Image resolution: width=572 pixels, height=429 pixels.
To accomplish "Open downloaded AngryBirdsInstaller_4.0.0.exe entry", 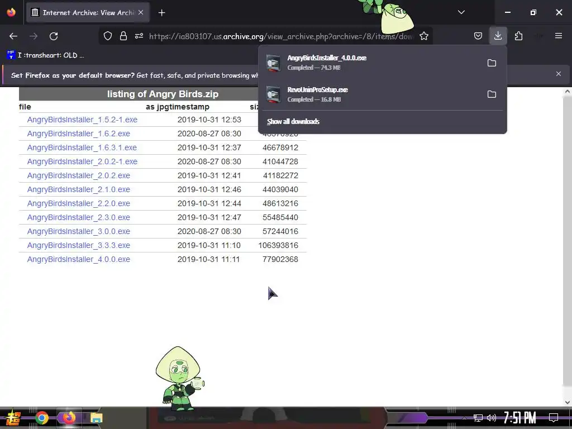I will tap(372, 63).
